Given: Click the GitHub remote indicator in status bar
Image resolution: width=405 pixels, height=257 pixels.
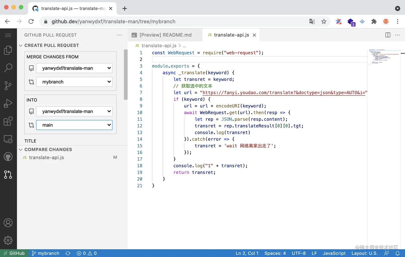Looking at the screenshot, I should click(14, 253).
